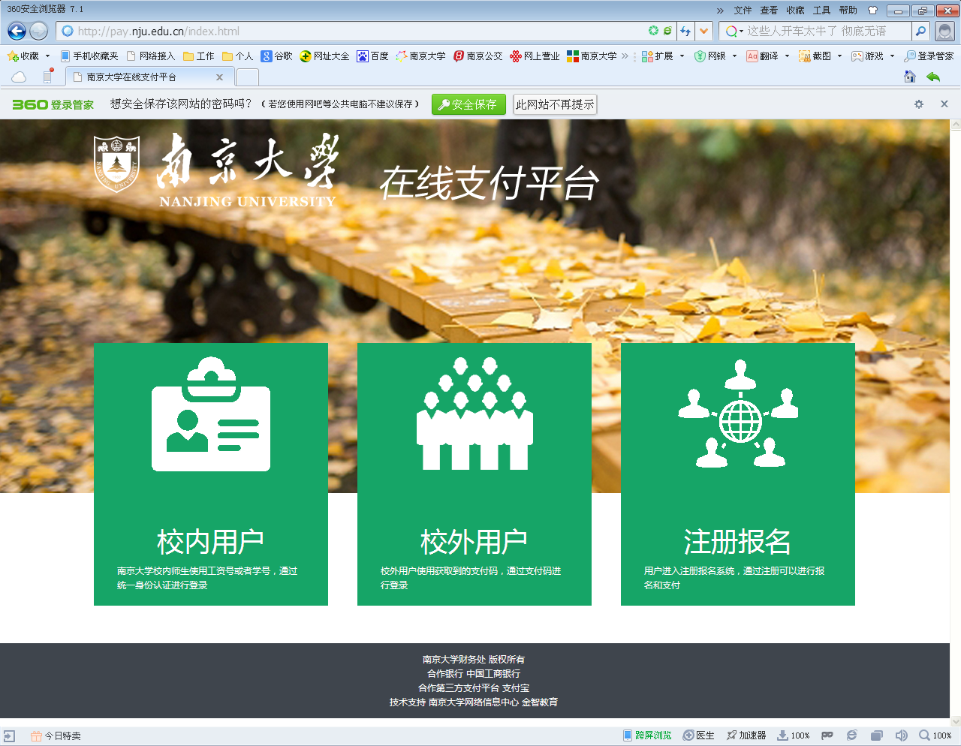Click the 校内用户 ID card icon
This screenshot has height=746, width=961.
pos(211,415)
